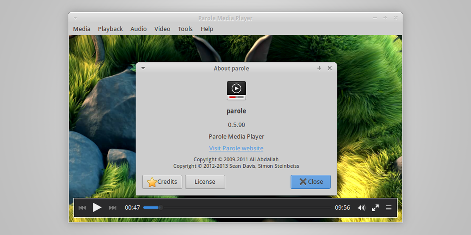The image size is (471, 235).
Task: Click the seek slider handle
Action: click(x=161, y=207)
